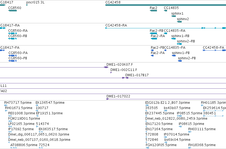The height and width of the screenshot is (149, 226).
Task: Select the CG14835 gene arrow
Action: point(165,11)
